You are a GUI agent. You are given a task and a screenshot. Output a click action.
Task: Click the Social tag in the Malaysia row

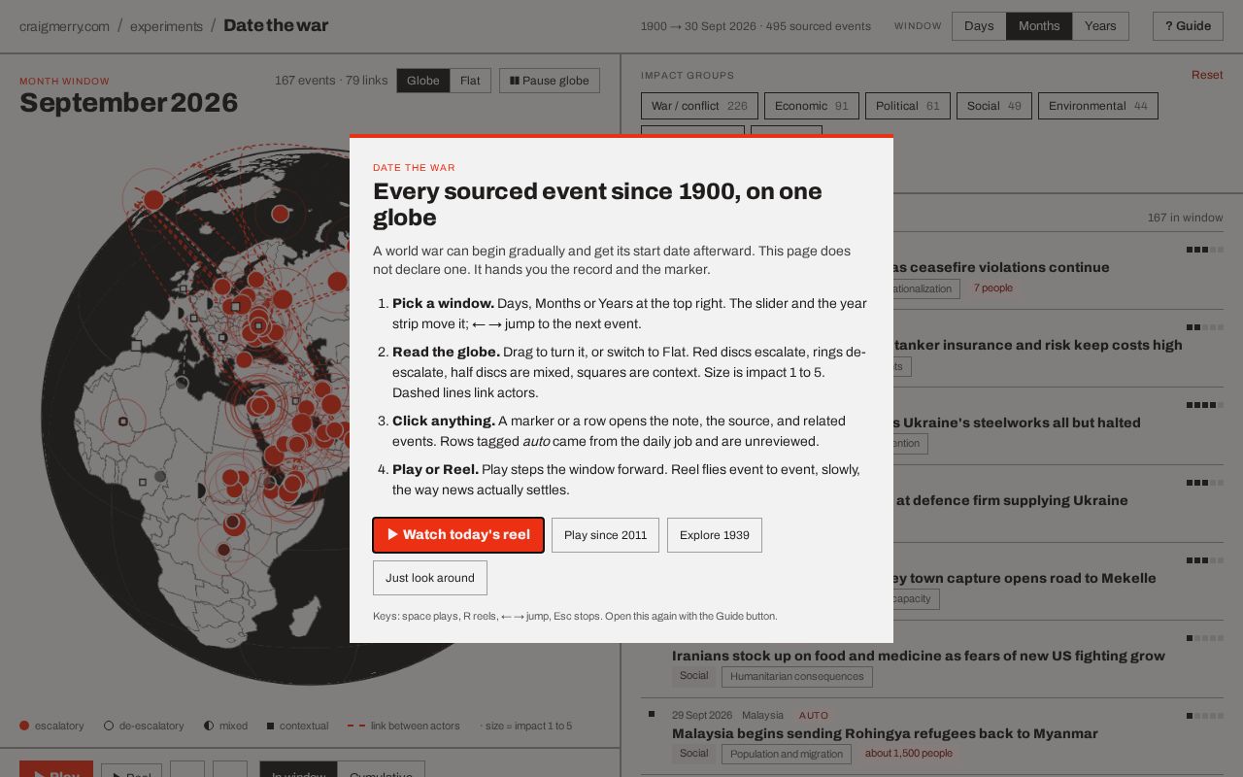click(x=693, y=754)
